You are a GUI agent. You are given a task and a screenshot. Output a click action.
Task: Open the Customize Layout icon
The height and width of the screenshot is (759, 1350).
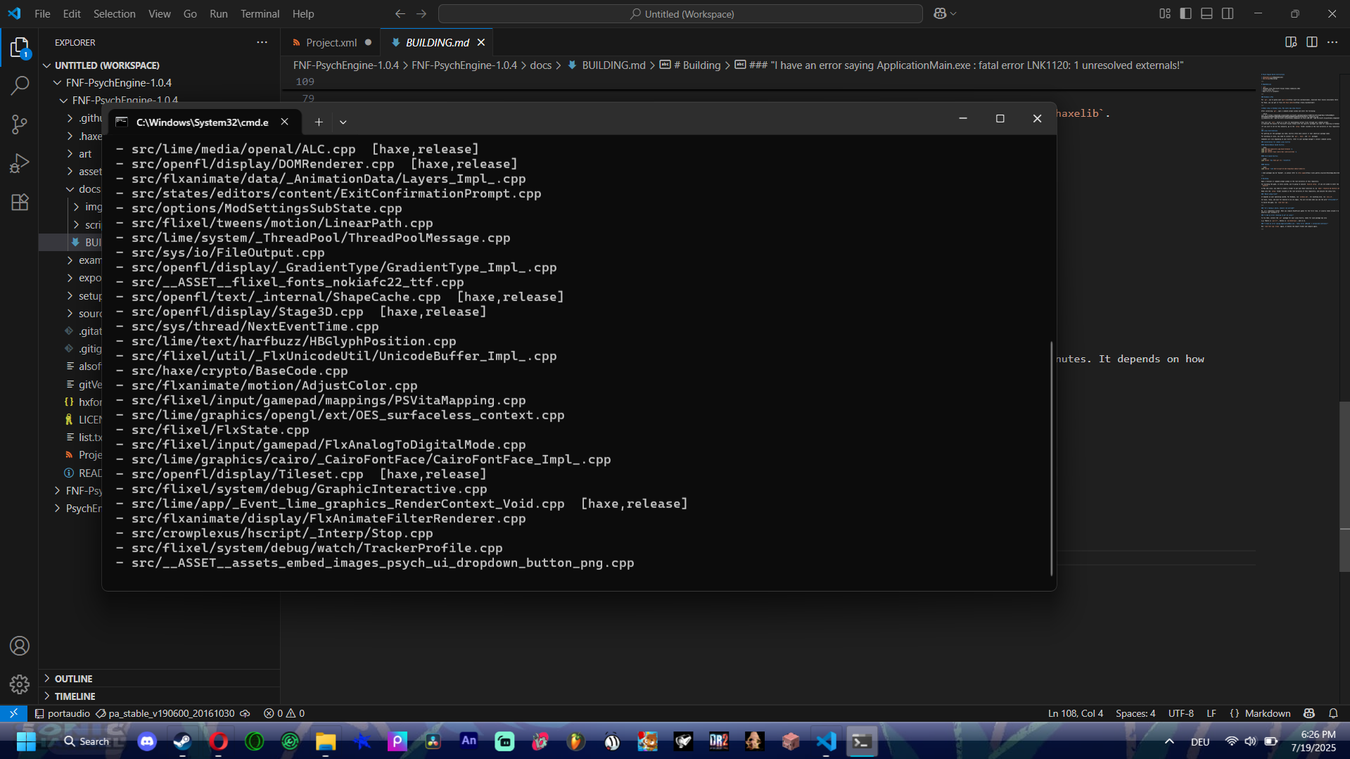coord(1165,13)
